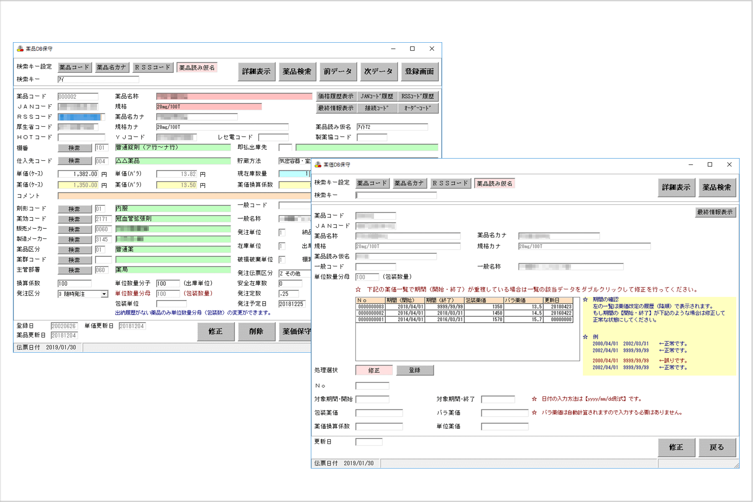Screen dimensions: 753x502
Task: Open 価格履歴表示 button
Action: pos(336,97)
